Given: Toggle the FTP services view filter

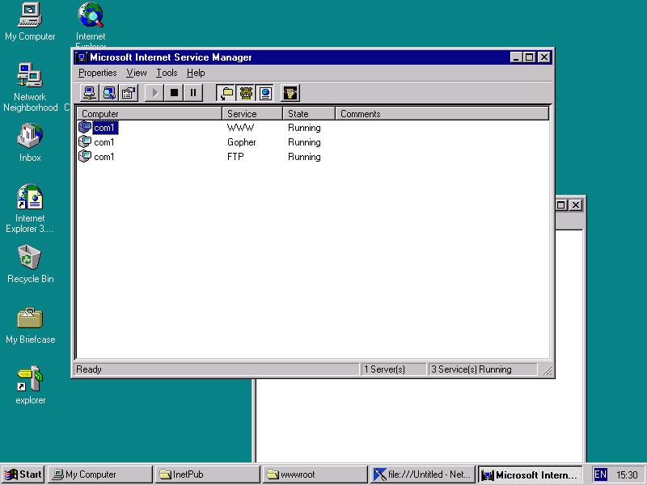Looking at the screenshot, I should pyautogui.click(x=226, y=93).
